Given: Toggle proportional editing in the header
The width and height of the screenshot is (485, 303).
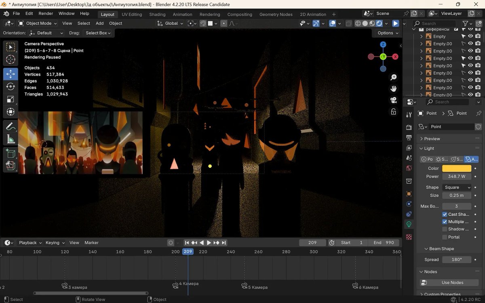Looking at the screenshot, I should [x=224, y=23].
